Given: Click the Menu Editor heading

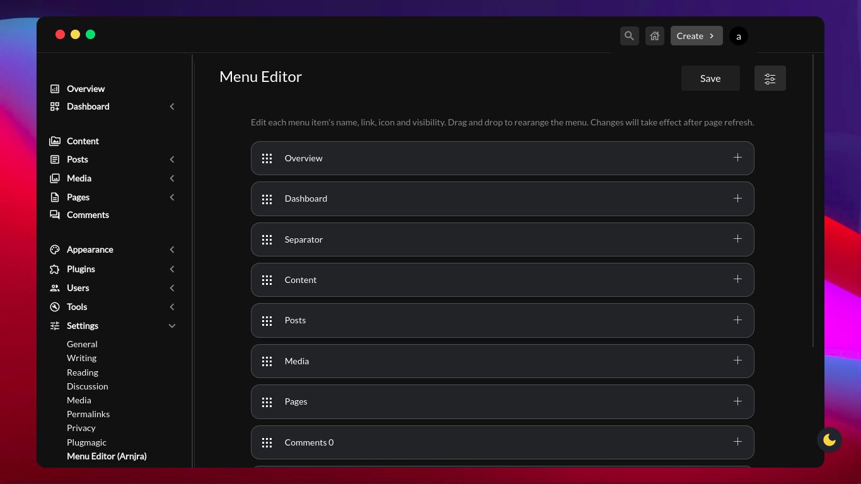Looking at the screenshot, I should click(x=260, y=77).
